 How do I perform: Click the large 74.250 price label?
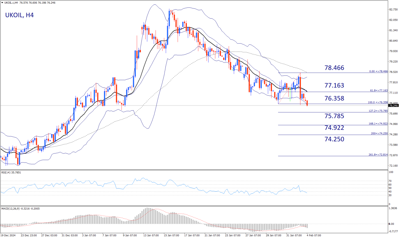[x=334, y=139]
